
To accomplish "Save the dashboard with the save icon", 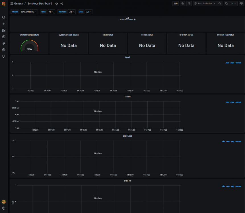I will point(182,3).
